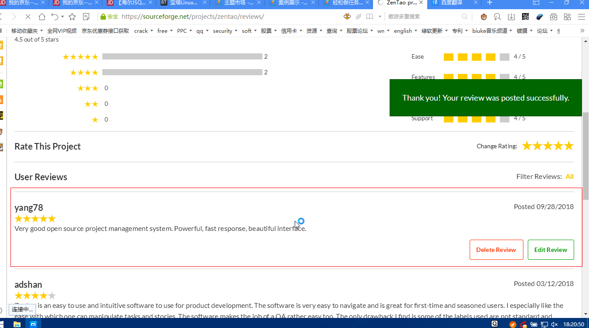Click the Posted 03/12/2018 date
Viewport: 589px width, 328px height.
coord(544,283)
